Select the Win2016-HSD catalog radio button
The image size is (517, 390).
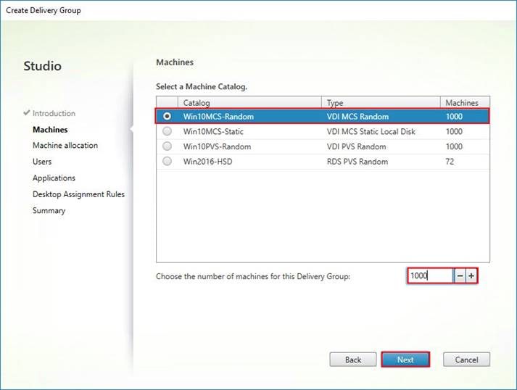[167, 161]
